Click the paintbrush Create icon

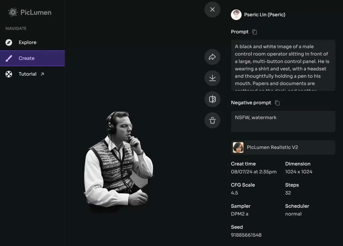(9, 58)
